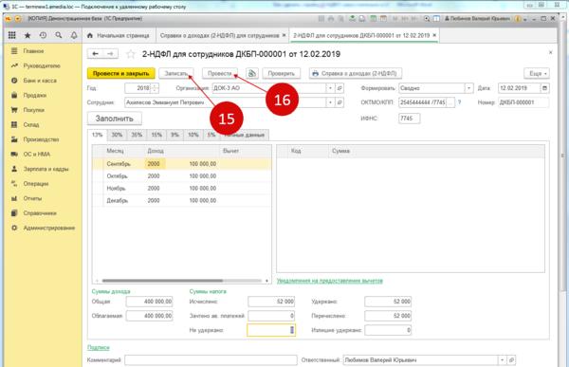Open the Подписи link
The width and height of the screenshot is (569, 367).
pyautogui.click(x=99, y=347)
